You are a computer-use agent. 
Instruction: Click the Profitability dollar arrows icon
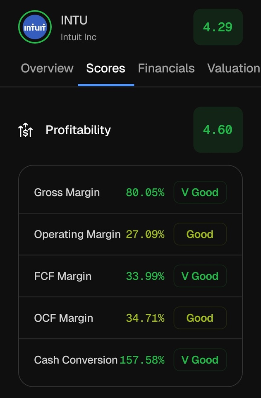[26, 130]
